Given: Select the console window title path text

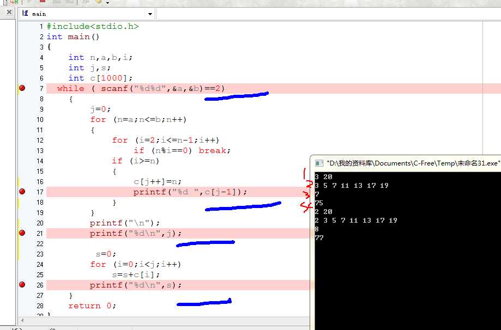Looking at the screenshot, I should pyautogui.click(x=413, y=163).
